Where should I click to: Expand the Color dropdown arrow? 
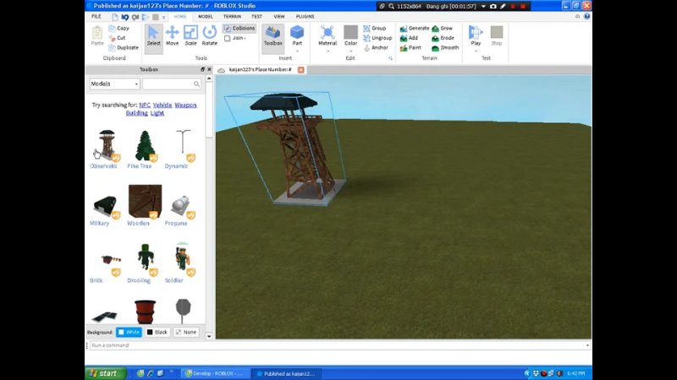350,52
